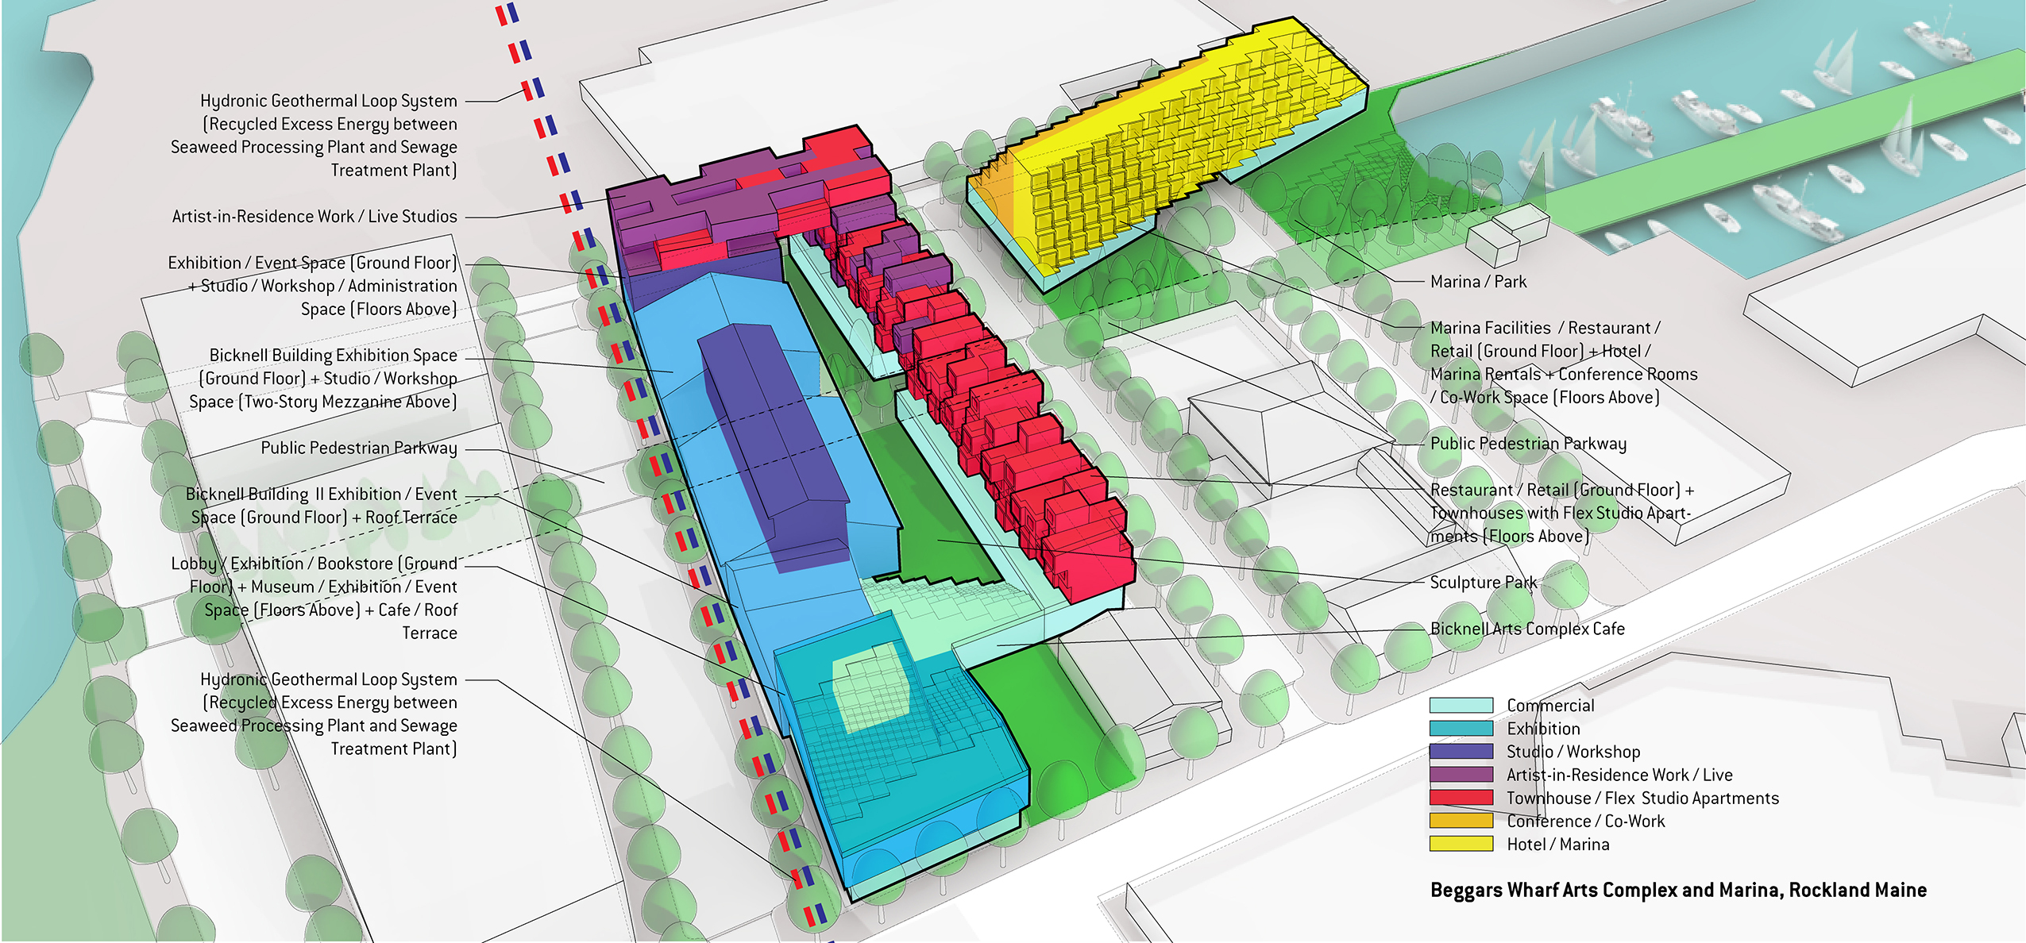Image resolution: width=2026 pixels, height=943 pixels.
Task: Select the Studio / Workshop indigo swatch
Action: click(1461, 751)
